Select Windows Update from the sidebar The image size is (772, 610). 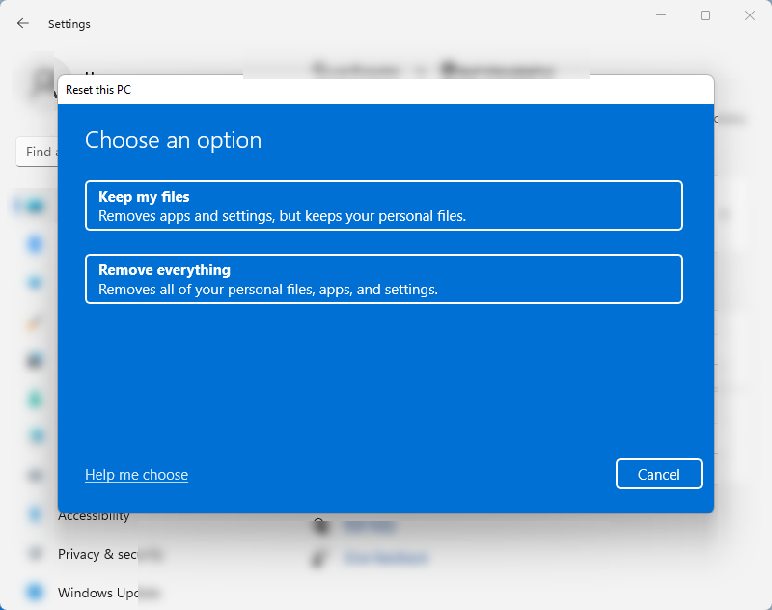[99, 593]
